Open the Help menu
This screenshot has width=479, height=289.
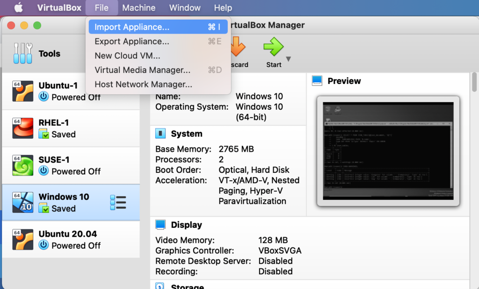point(223,7)
